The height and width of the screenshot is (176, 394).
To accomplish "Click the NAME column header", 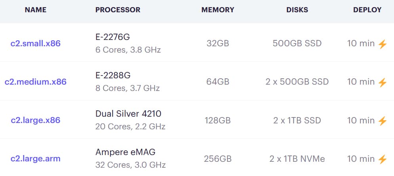I will coord(35,10).
